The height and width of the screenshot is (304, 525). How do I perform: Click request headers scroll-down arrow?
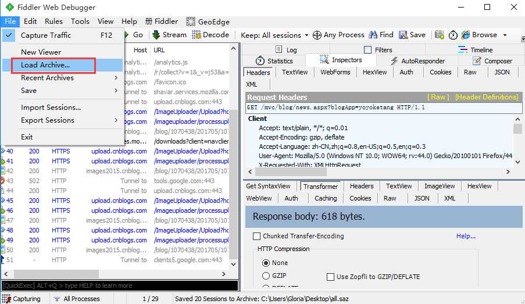[x=517, y=162]
